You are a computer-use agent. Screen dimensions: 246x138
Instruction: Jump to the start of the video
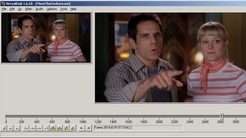tap(26, 128)
